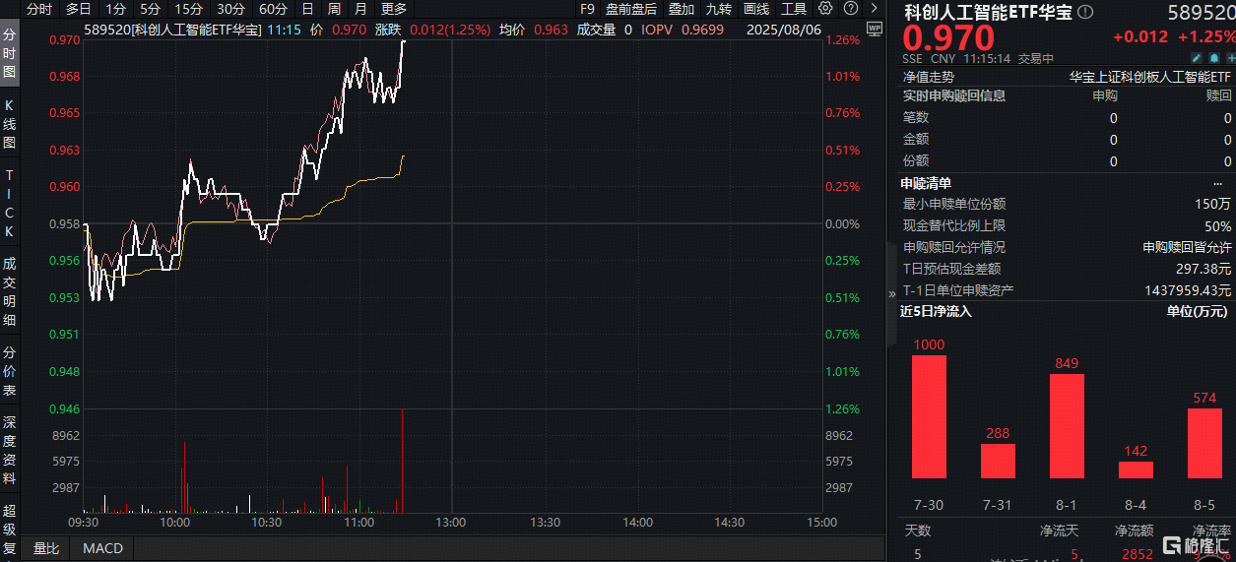Show info icon beside 科创人工智能ETF华宝 title

click(x=1085, y=12)
